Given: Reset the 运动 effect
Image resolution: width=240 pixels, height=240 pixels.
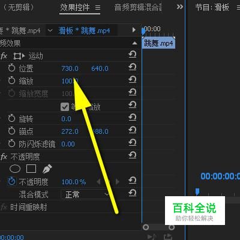Looking at the screenshot, I should 133,55.
